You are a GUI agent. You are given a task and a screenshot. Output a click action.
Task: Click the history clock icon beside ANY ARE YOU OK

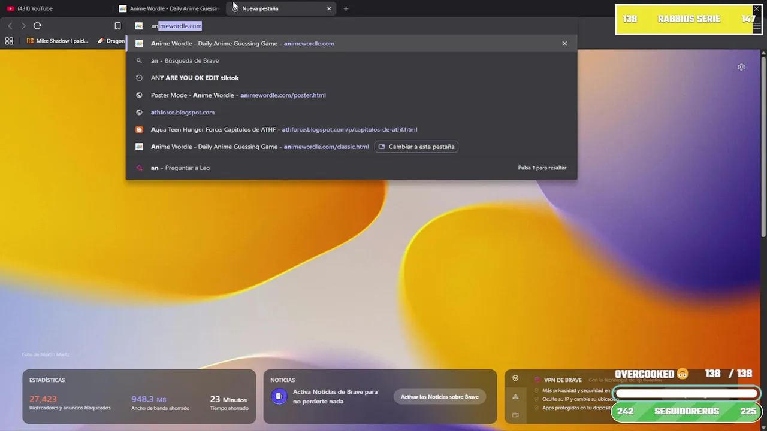tap(139, 78)
